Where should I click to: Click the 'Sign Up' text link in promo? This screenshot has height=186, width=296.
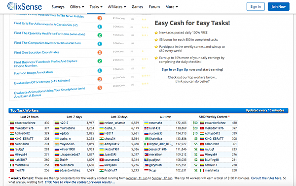(x=182, y=69)
